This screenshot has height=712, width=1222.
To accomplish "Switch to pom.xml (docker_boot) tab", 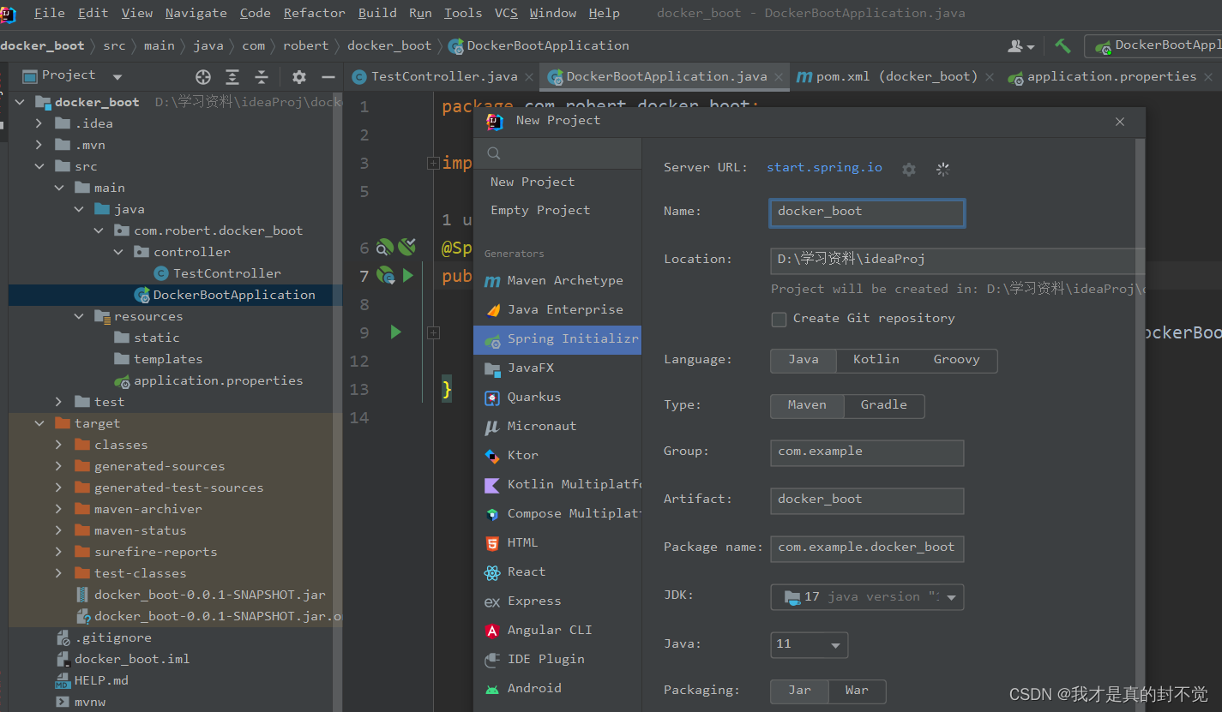I will pos(896,77).
